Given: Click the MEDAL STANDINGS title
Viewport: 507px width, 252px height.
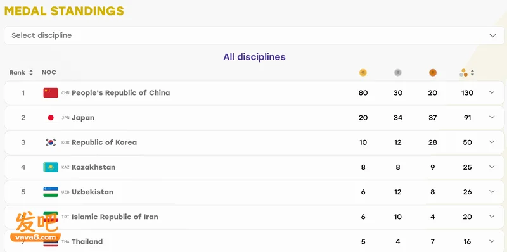Looking at the screenshot, I should [x=64, y=11].
